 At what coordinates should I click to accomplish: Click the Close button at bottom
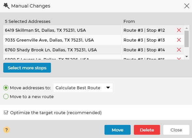coord(176,130)
